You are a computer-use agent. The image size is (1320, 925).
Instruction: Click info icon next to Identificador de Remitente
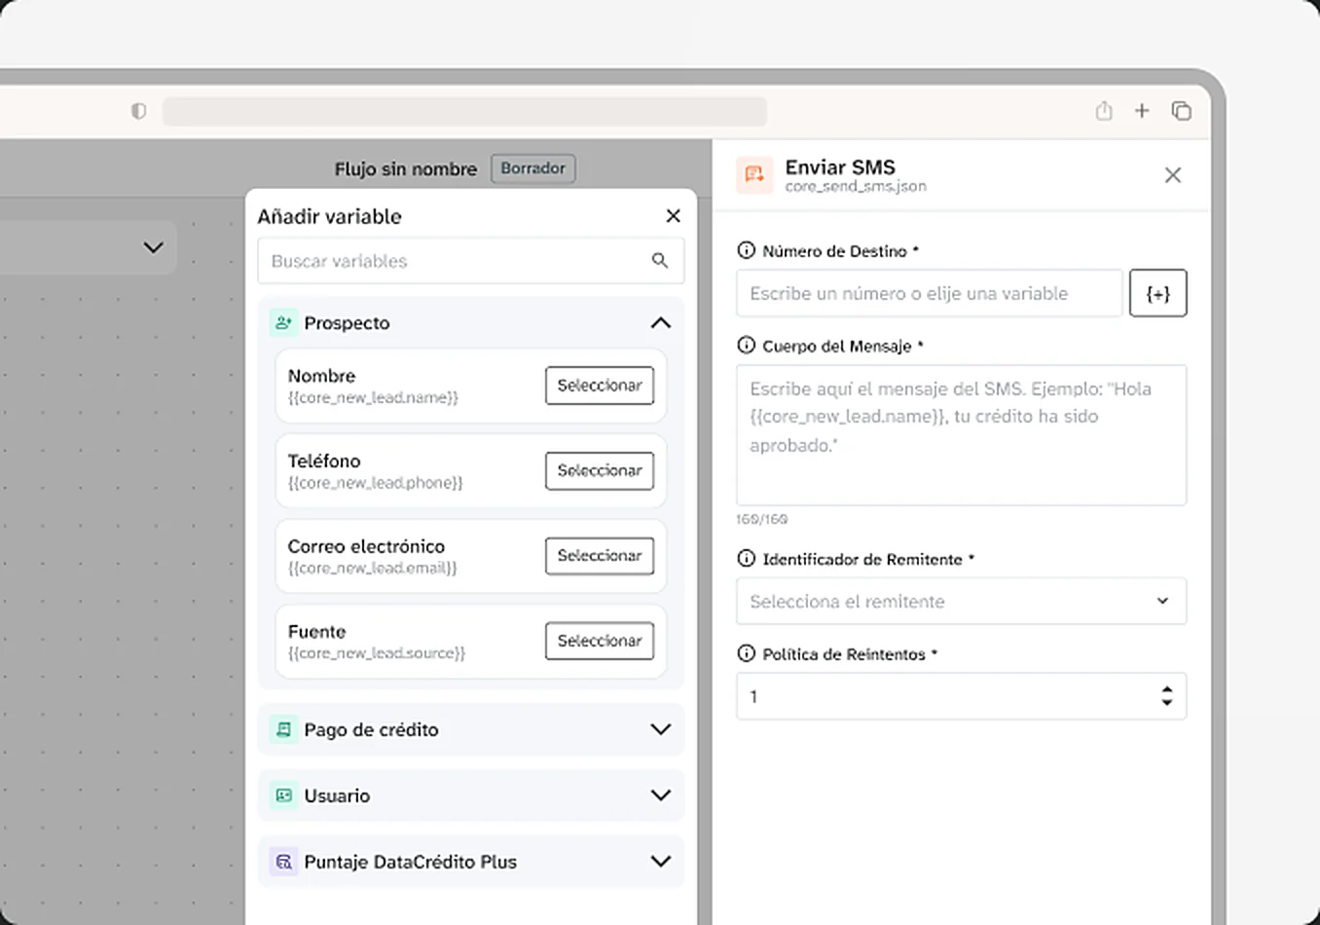pos(747,558)
